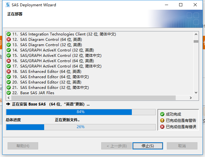Click the 总体进度 label

13,120
